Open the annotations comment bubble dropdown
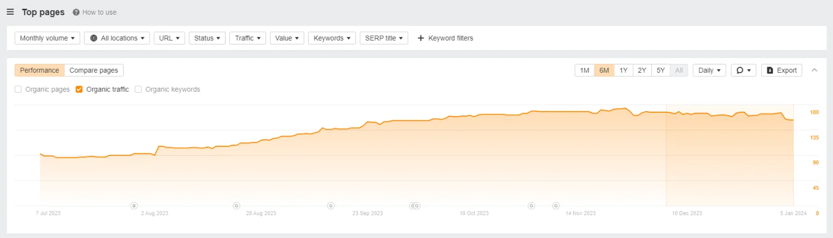Screen dimensions: 833x238 (743, 70)
